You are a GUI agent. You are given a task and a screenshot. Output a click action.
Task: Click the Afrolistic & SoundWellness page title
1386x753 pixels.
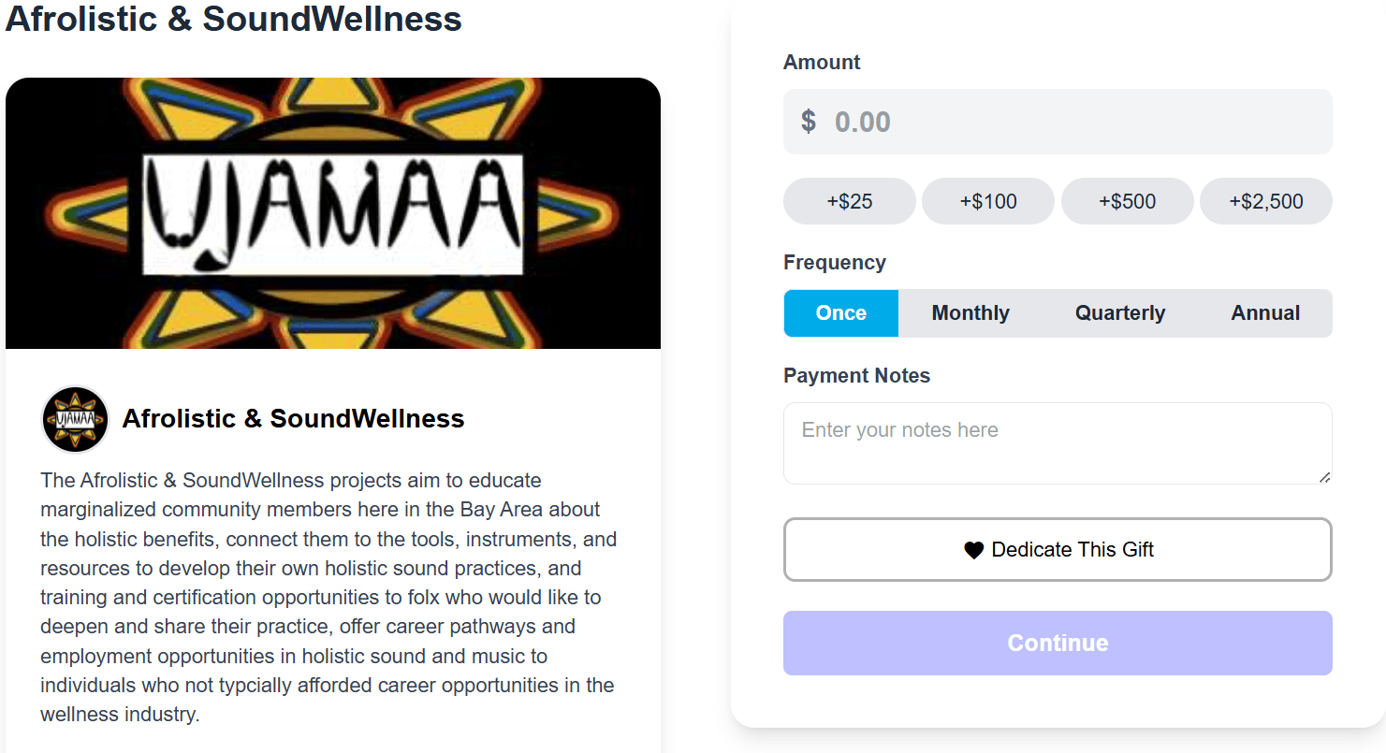coord(234,19)
